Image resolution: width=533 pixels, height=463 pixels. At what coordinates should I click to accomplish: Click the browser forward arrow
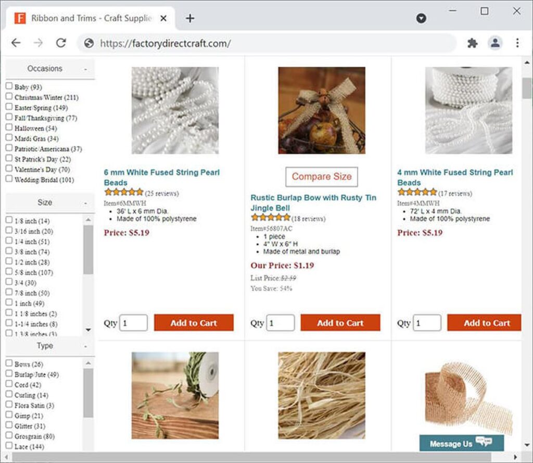point(37,43)
